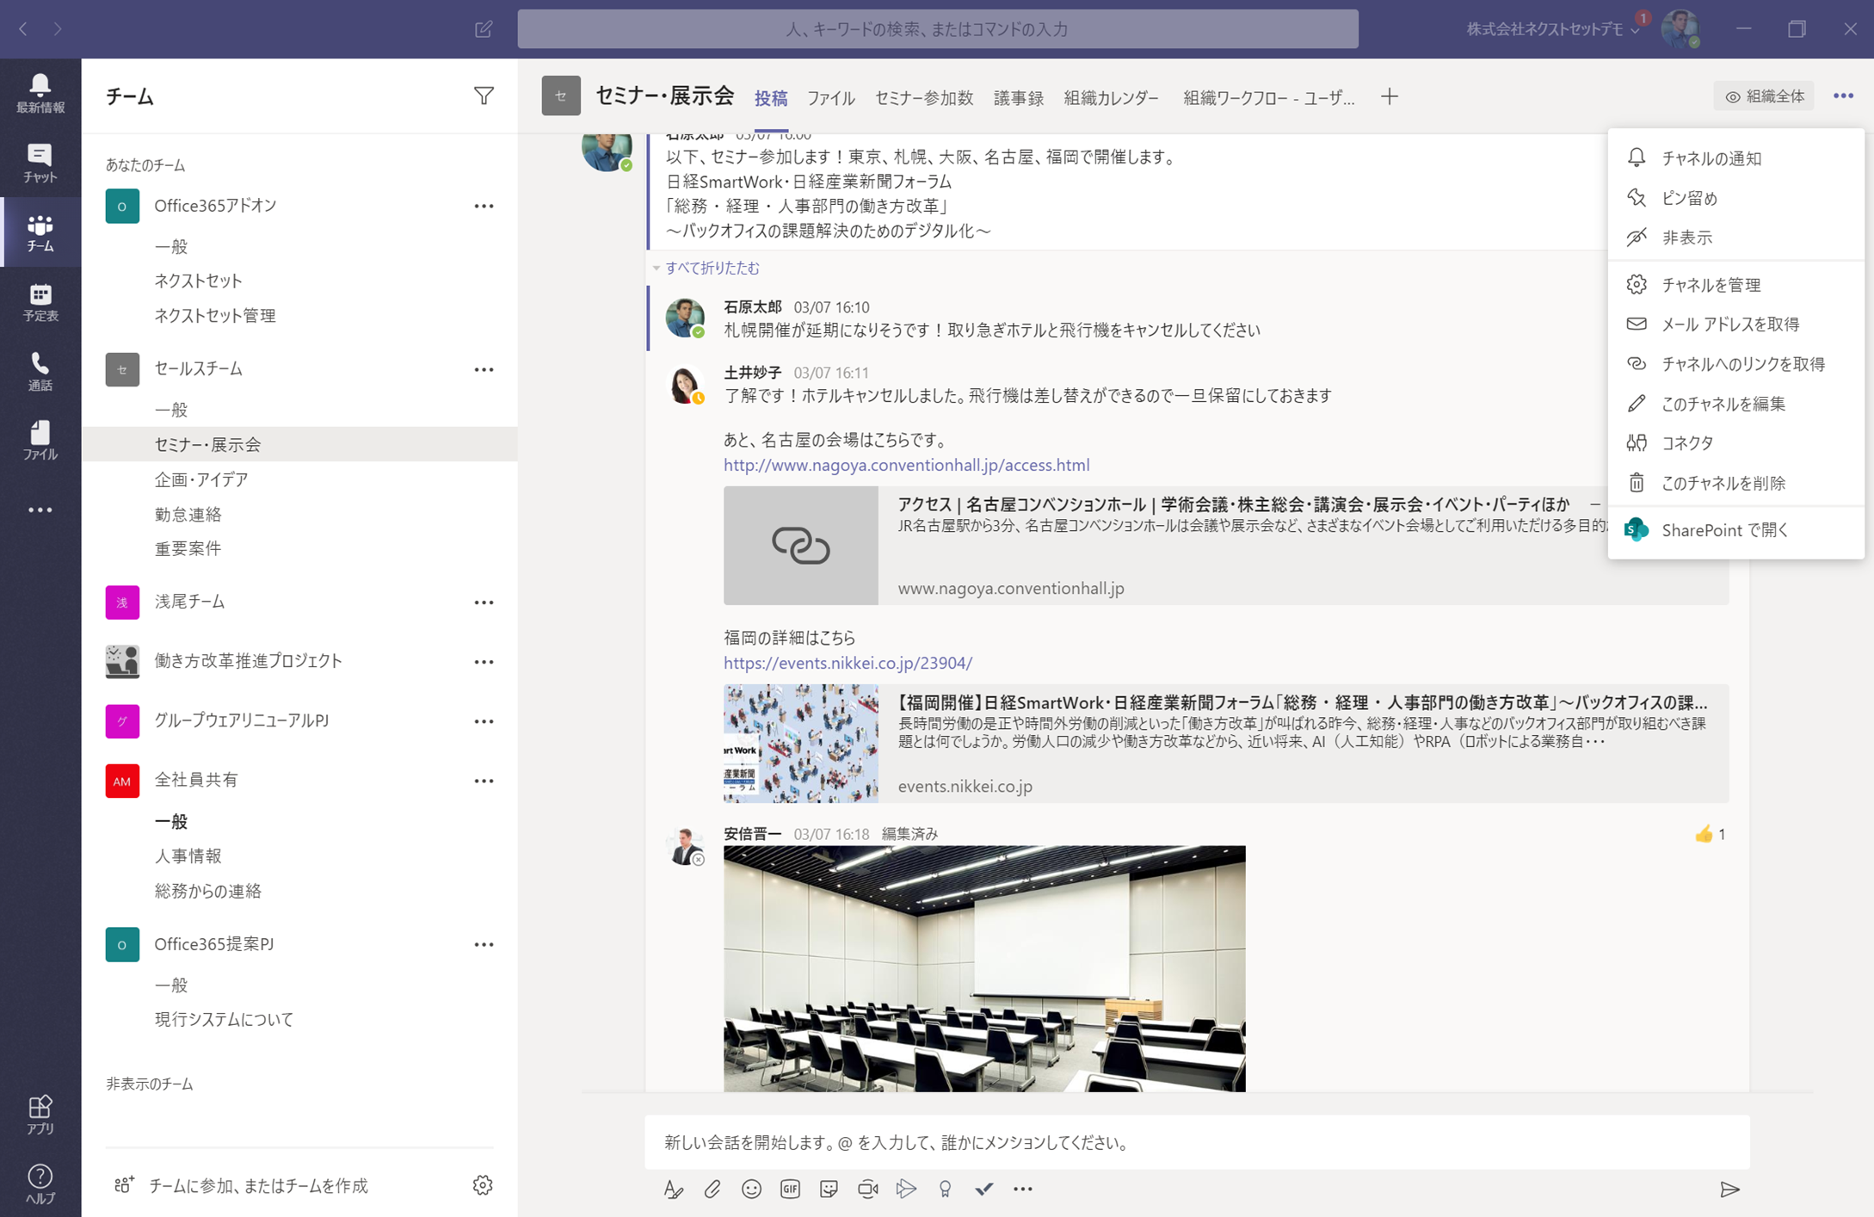Select 非表示 in the channel menu

[1735, 238]
